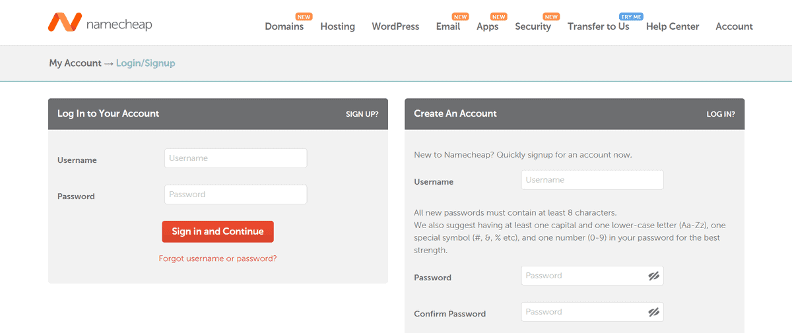Screen dimensions: 792x333
Task: Open the Apps menu
Action: pos(488,26)
